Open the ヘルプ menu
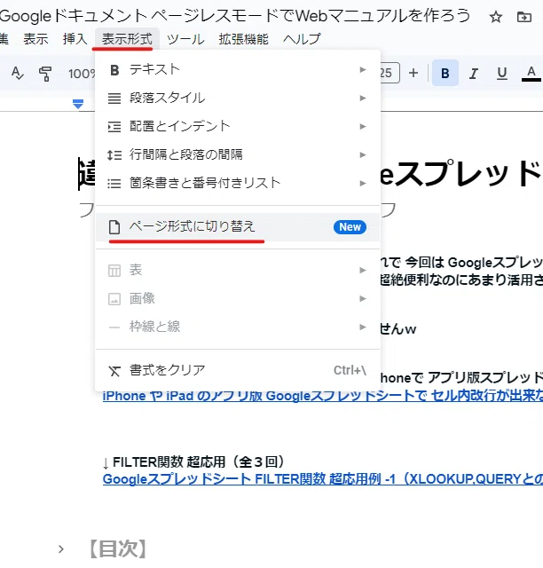The width and height of the screenshot is (543, 568). coord(302,39)
